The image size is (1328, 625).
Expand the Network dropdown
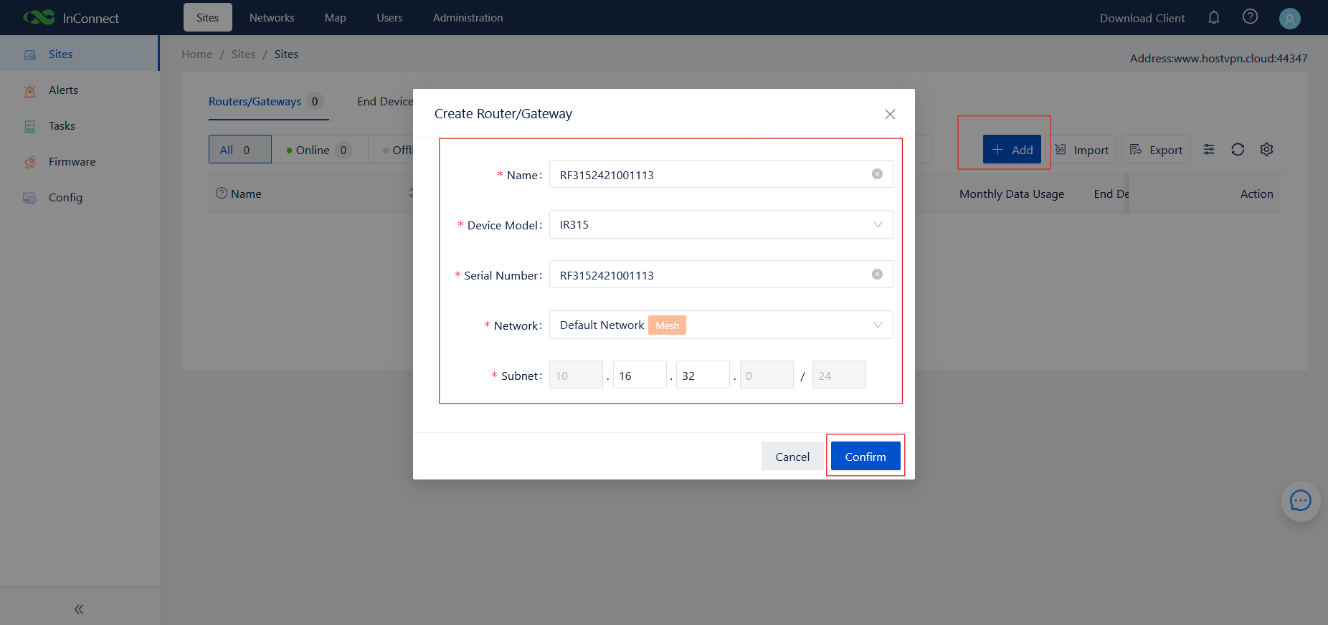721,325
